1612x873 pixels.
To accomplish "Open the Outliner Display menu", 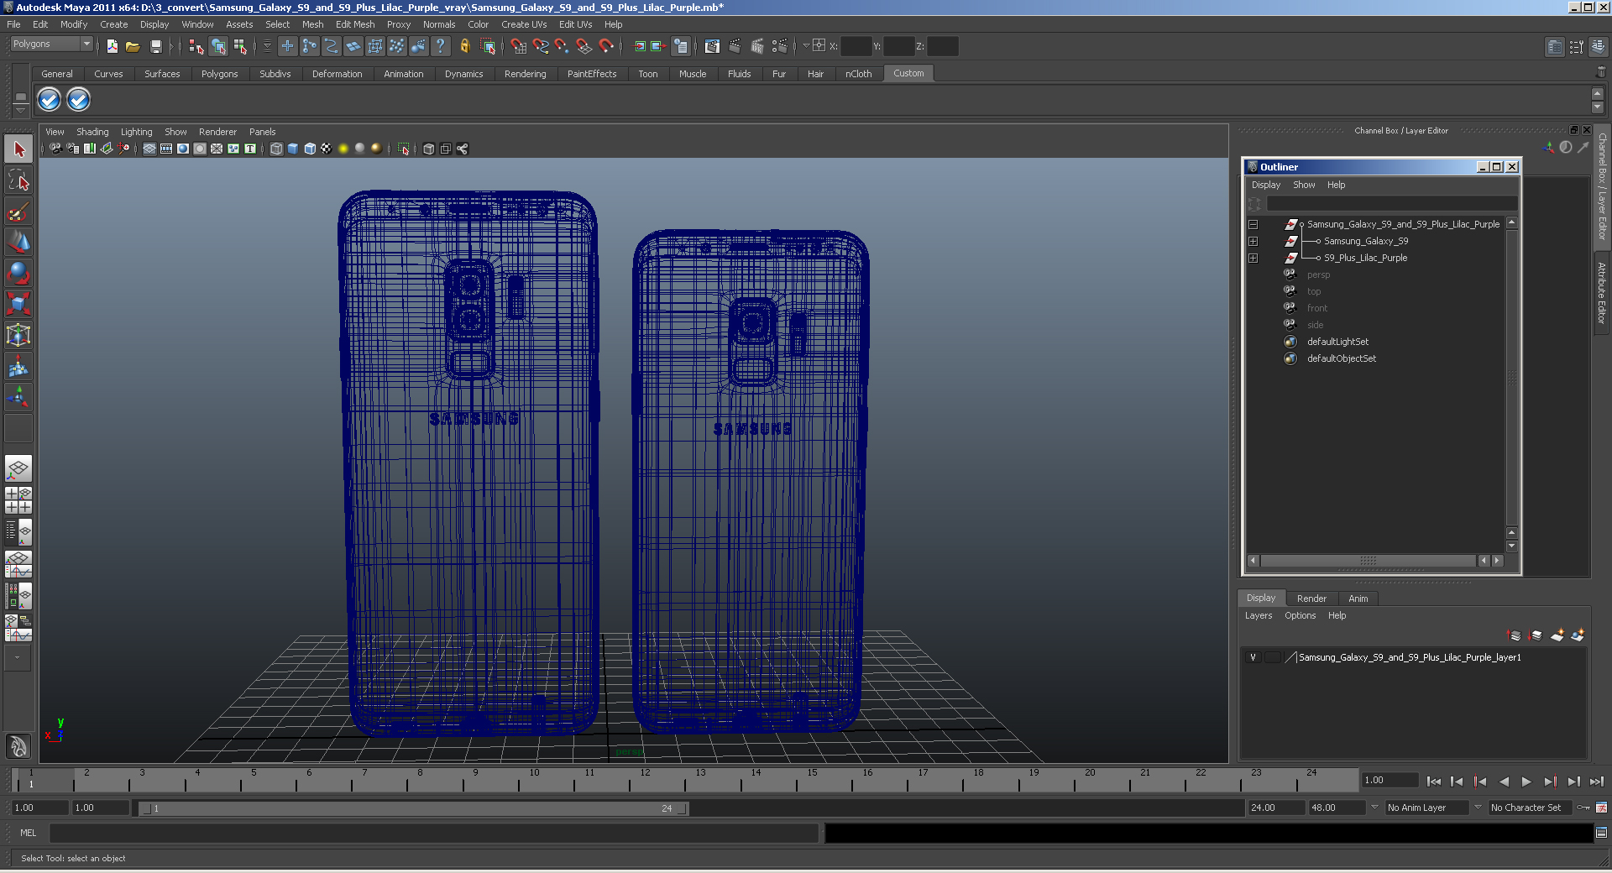I will [1265, 185].
